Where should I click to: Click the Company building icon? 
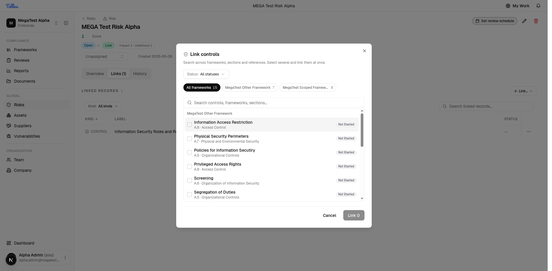9,170
